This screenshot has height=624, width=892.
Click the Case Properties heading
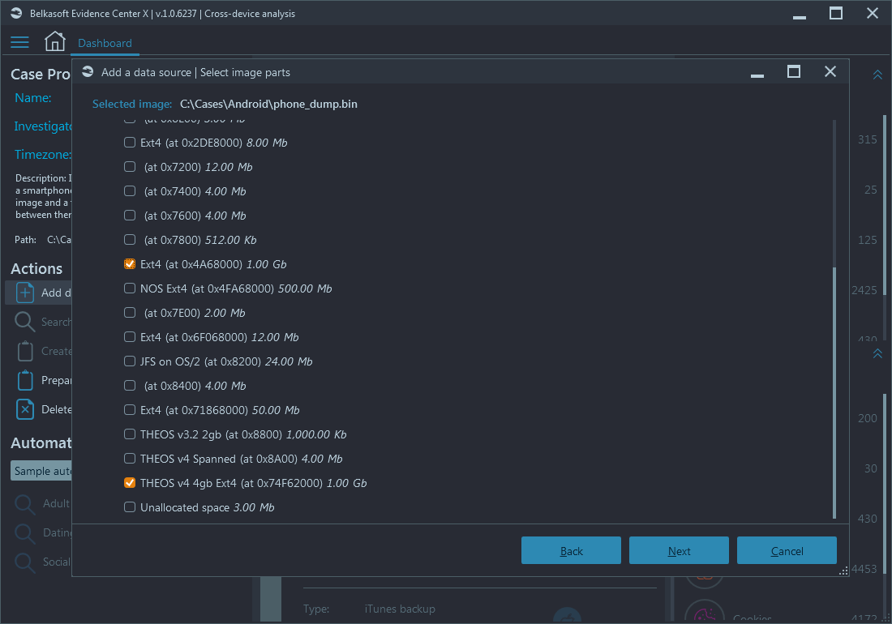[x=41, y=75]
